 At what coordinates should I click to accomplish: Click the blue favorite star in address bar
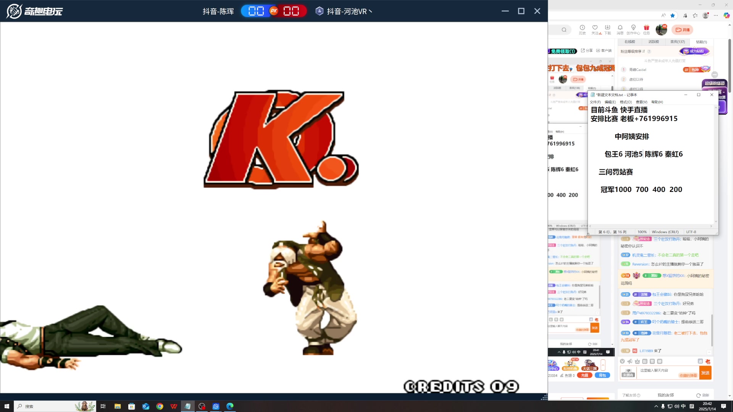click(x=673, y=15)
